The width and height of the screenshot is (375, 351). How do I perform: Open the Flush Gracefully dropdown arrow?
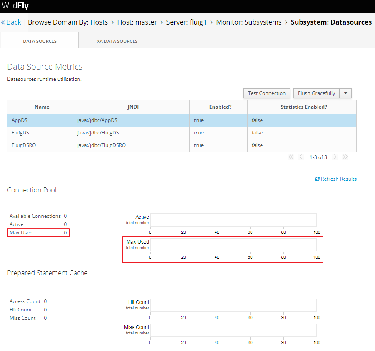[345, 93]
